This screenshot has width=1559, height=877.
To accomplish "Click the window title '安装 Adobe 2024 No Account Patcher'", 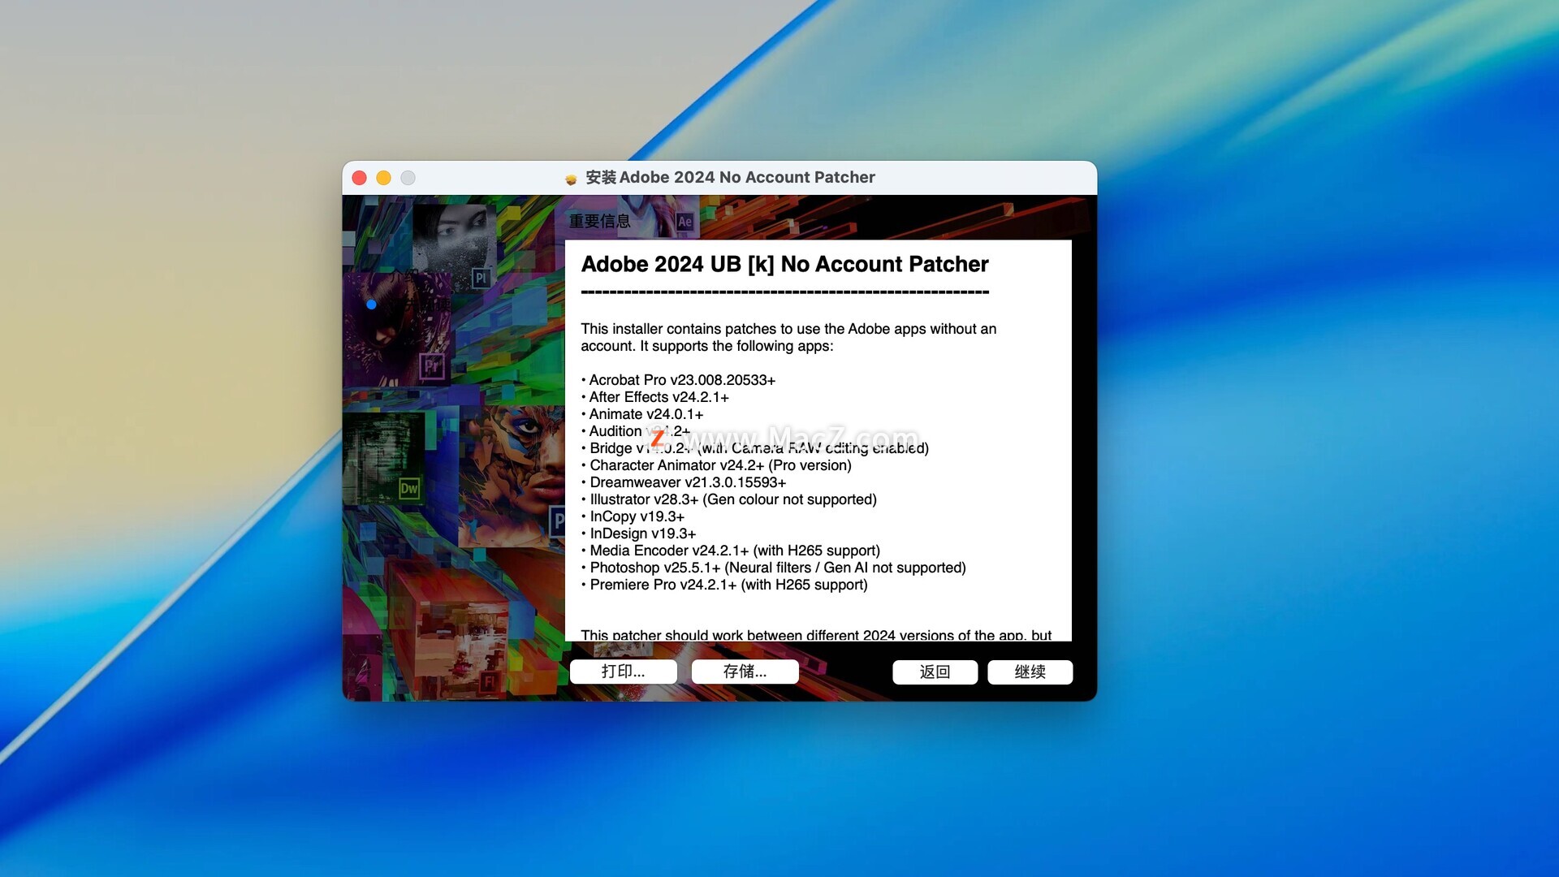I will tap(730, 177).
